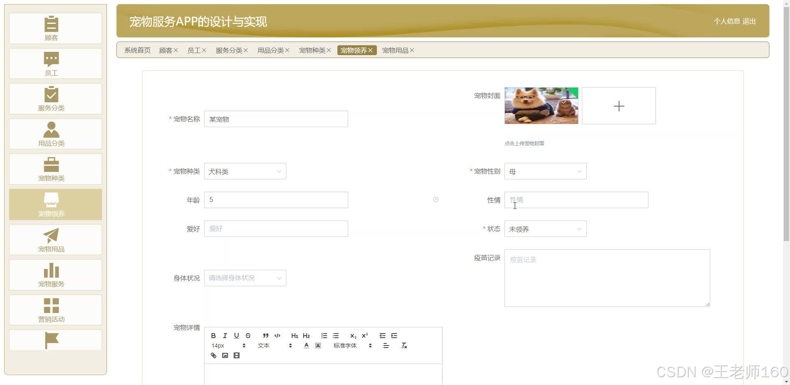Insert an image in the editor
Screen dimensions: 790x385
[x=225, y=355]
